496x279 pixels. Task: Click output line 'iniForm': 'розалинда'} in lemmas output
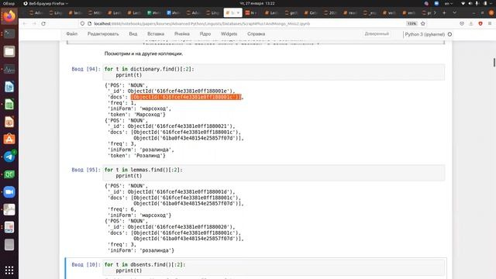click(x=141, y=250)
